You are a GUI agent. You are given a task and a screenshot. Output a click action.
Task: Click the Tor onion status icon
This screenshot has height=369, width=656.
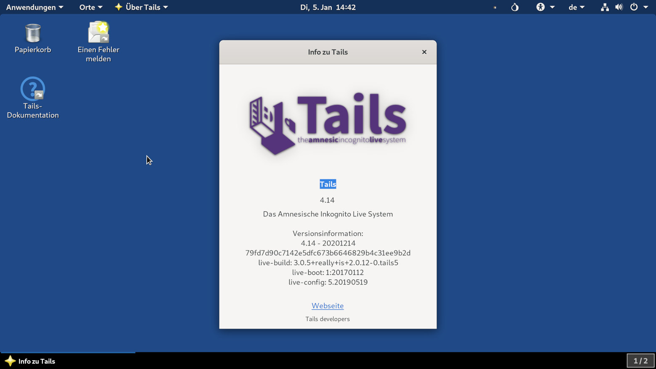click(x=515, y=7)
